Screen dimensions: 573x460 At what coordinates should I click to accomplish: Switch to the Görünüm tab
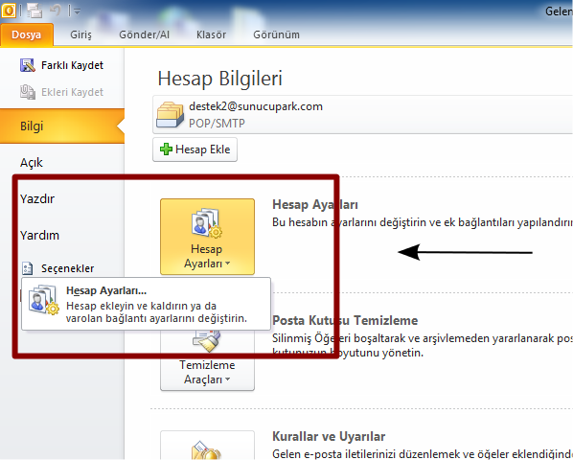[x=276, y=34]
